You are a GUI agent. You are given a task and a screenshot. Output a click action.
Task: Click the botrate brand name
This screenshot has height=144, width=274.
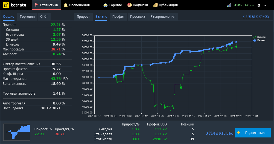(x=19, y=5)
